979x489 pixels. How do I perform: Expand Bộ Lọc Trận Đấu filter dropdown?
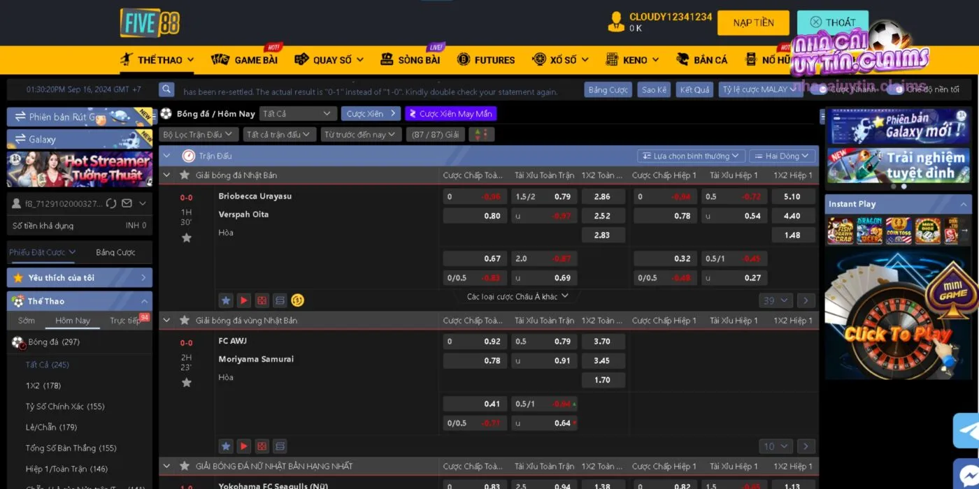coord(199,134)
